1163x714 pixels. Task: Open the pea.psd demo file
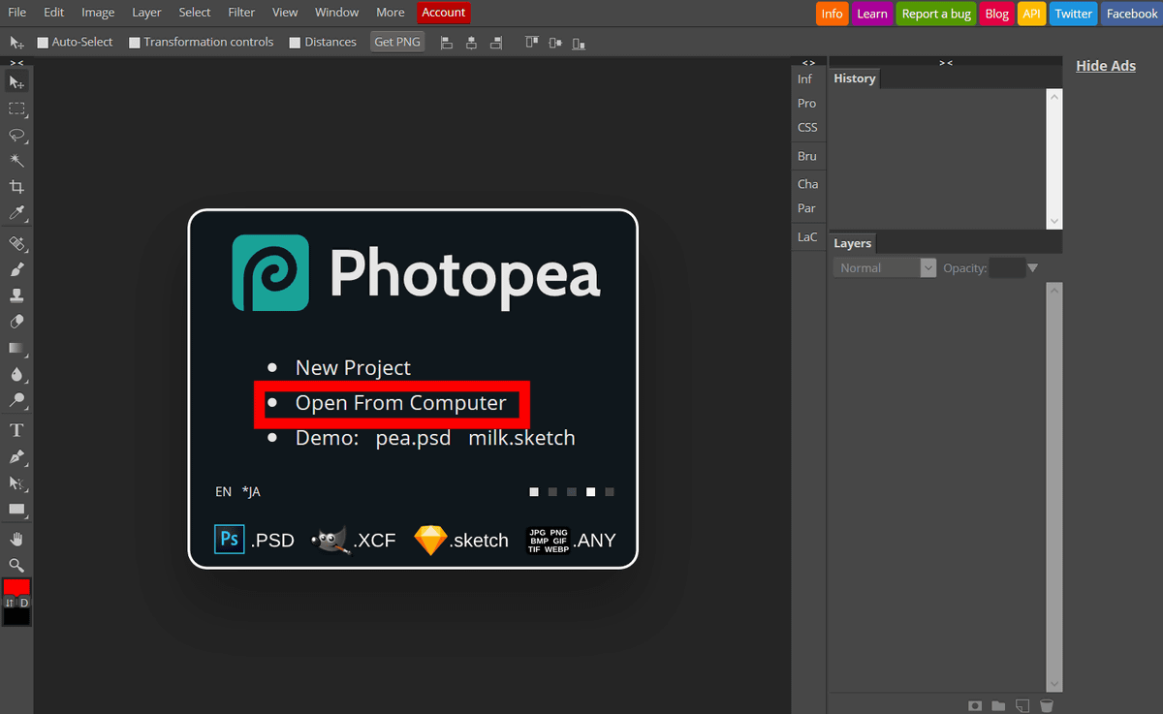(x=414, y=438)
